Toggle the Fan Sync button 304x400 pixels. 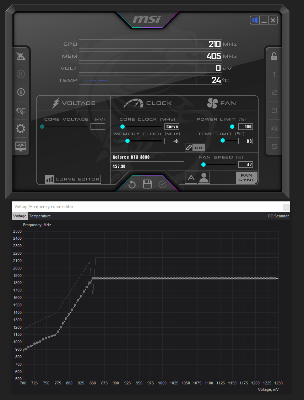[x=246, y=178]
